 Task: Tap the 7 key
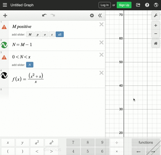tap(73, 143)
